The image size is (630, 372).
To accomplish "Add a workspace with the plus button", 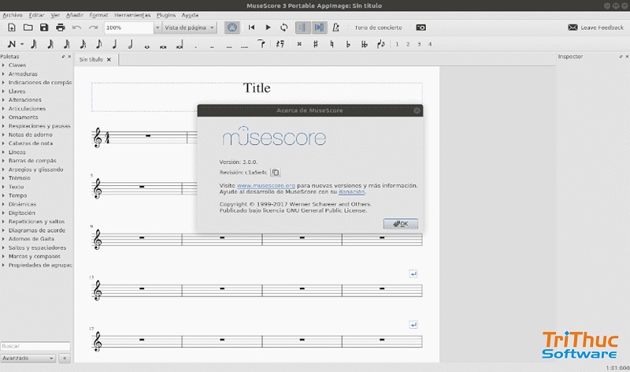I will click(x=65, y=358).
